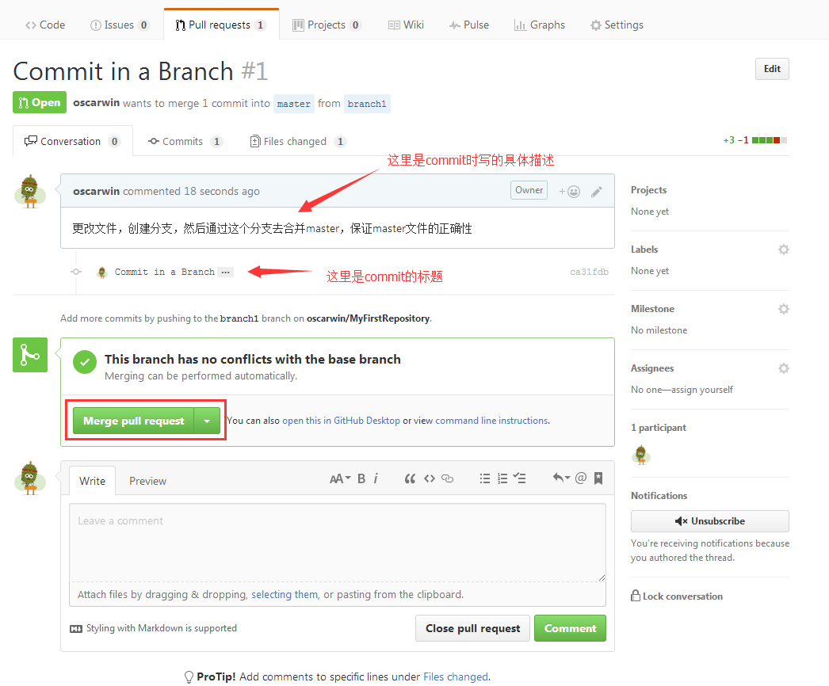Switch to the Commits tab
This screenshot has height=686, width=829.
tap(185, 141)
